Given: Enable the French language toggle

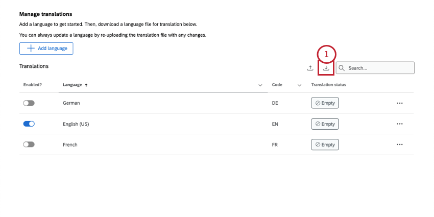Looking at the screenshot, I should 29,144.
